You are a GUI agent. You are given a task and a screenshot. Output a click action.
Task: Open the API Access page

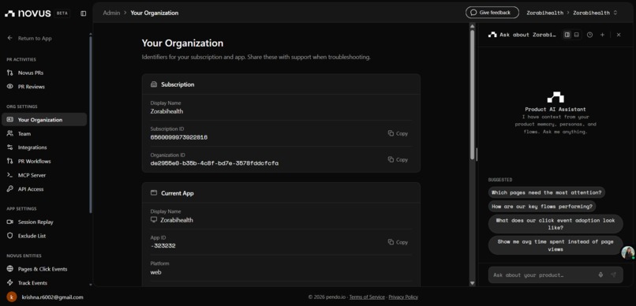point(31,188)
